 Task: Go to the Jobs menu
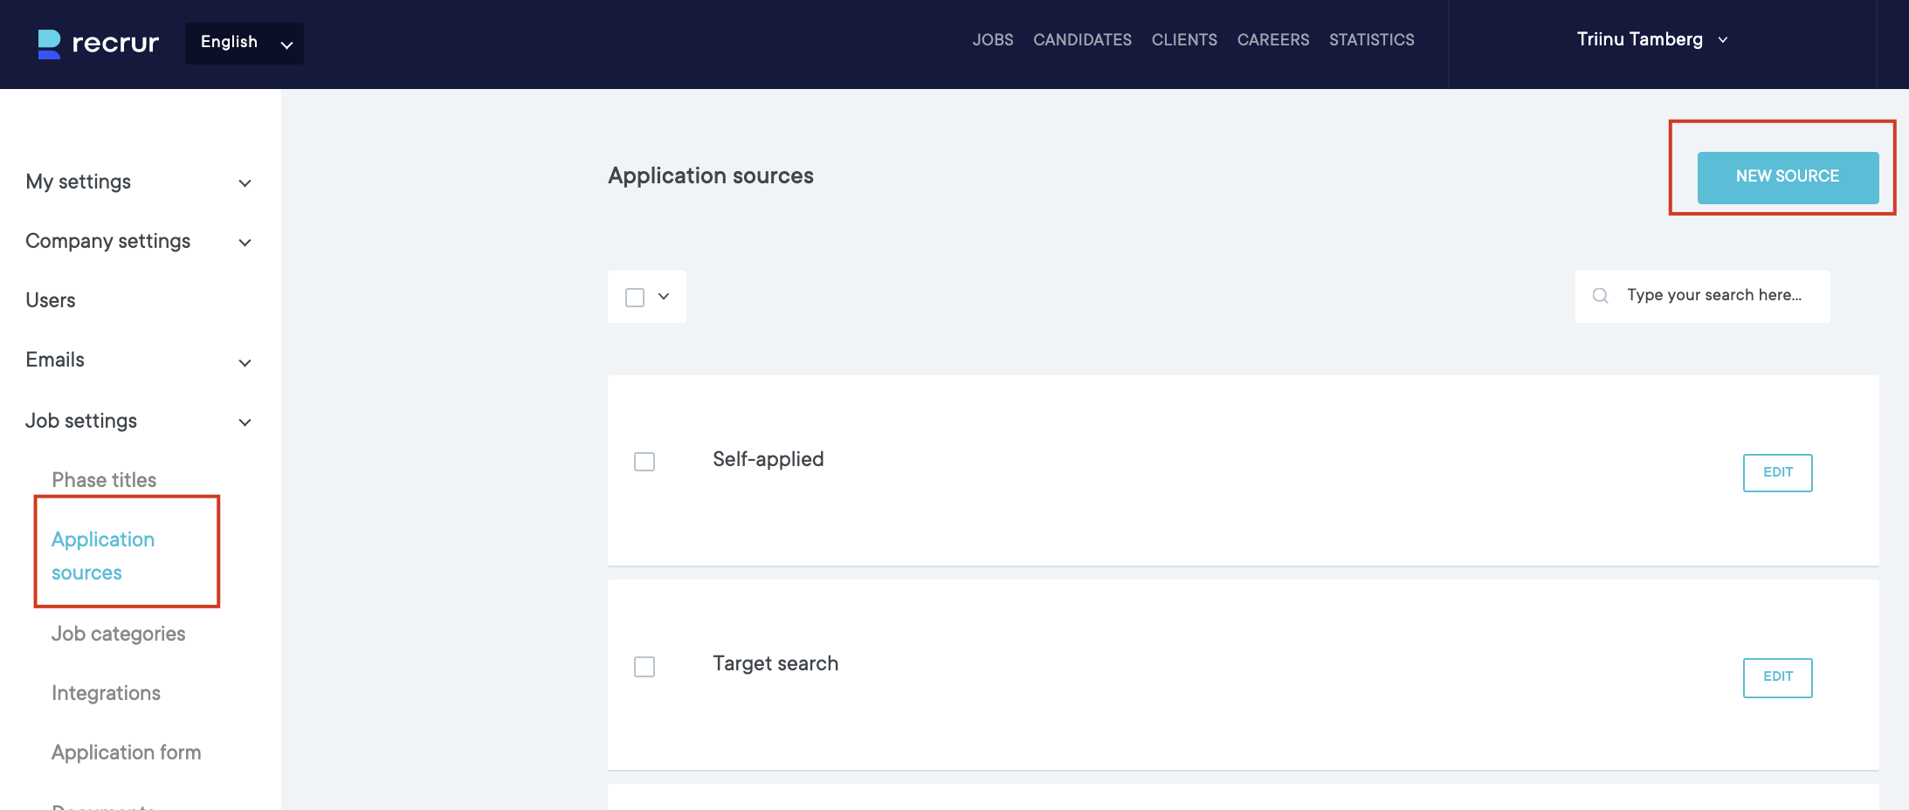(993, 40)
